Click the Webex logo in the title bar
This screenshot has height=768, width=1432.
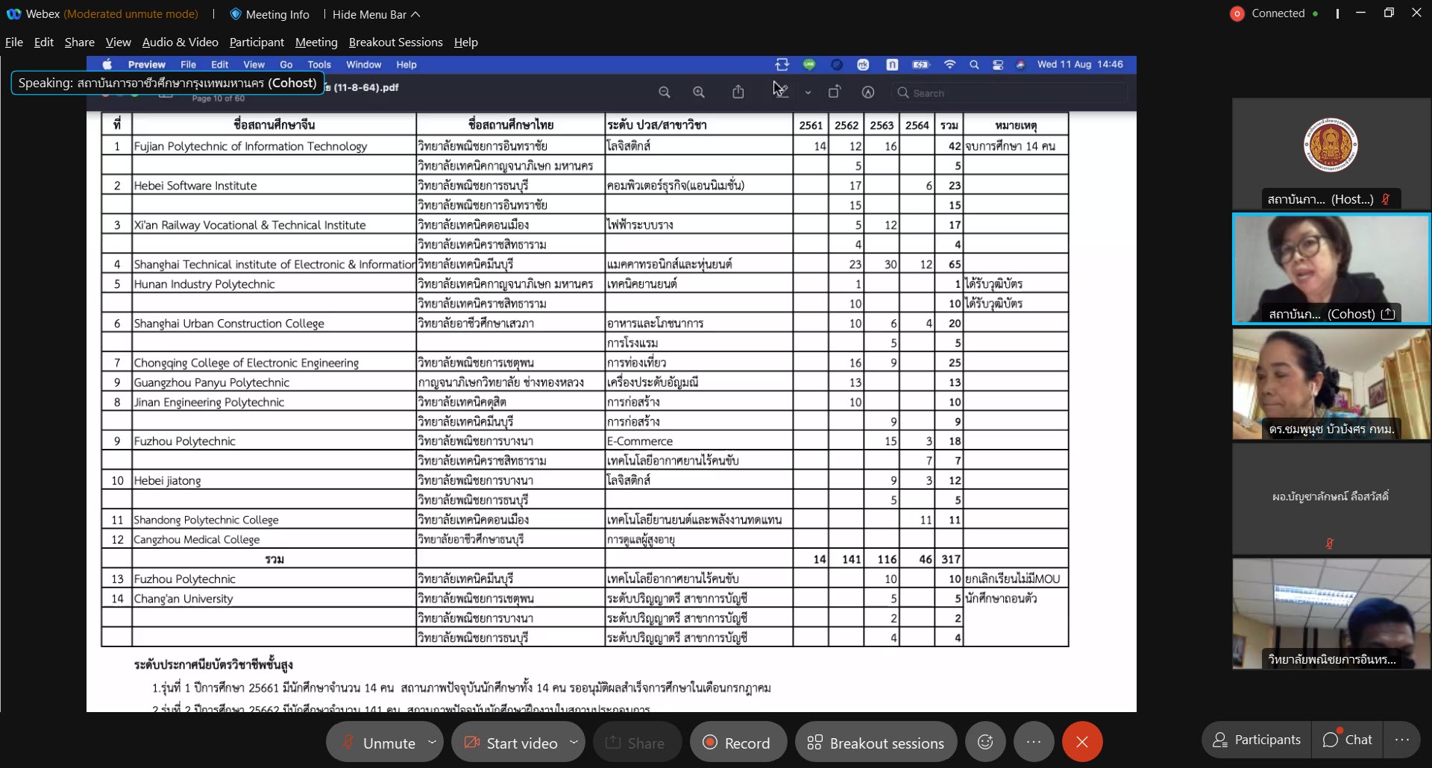pos(14,14)
